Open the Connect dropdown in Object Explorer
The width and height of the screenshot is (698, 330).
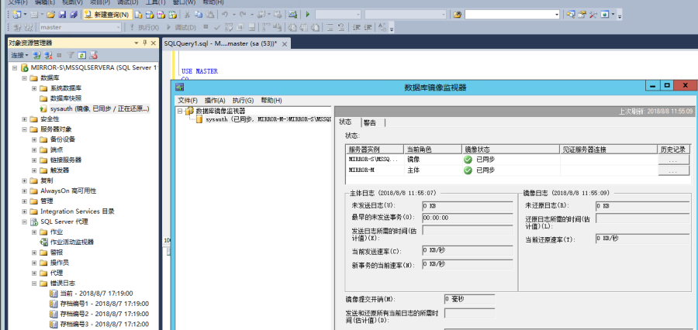click(19, 56)
